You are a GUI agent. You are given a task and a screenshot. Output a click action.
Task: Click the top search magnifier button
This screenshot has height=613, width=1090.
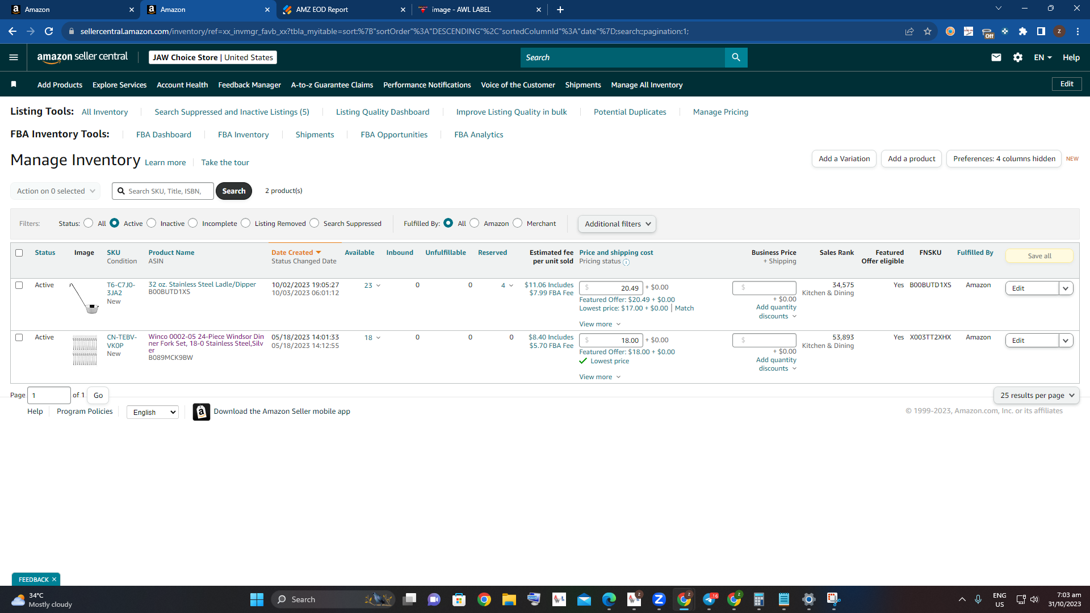pos(736,57)
